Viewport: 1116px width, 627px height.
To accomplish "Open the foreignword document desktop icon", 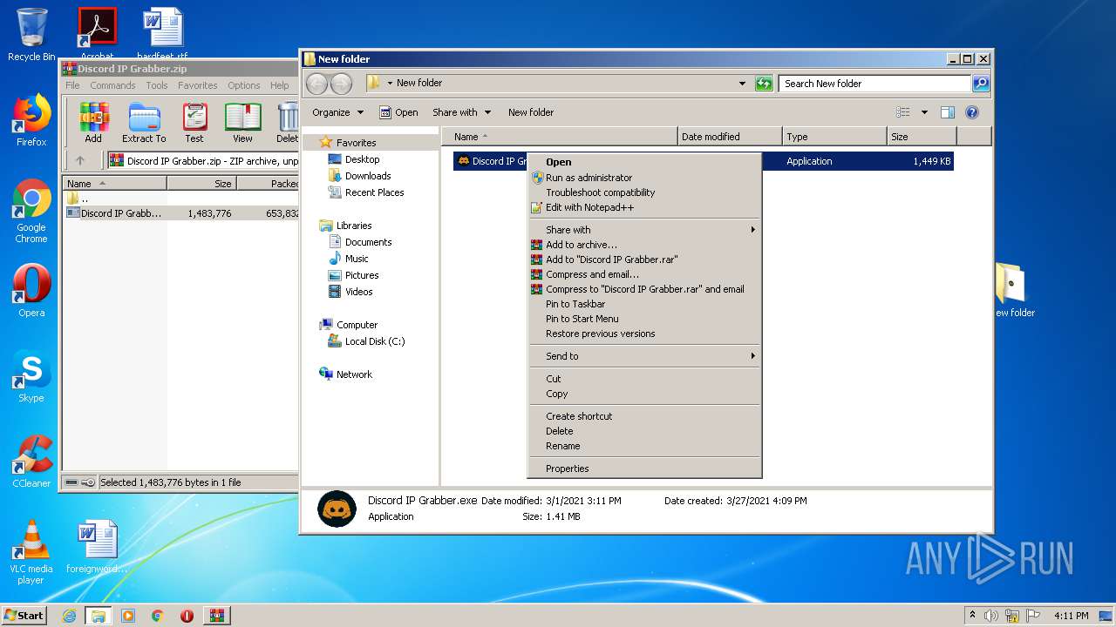I will pos(97,547).
